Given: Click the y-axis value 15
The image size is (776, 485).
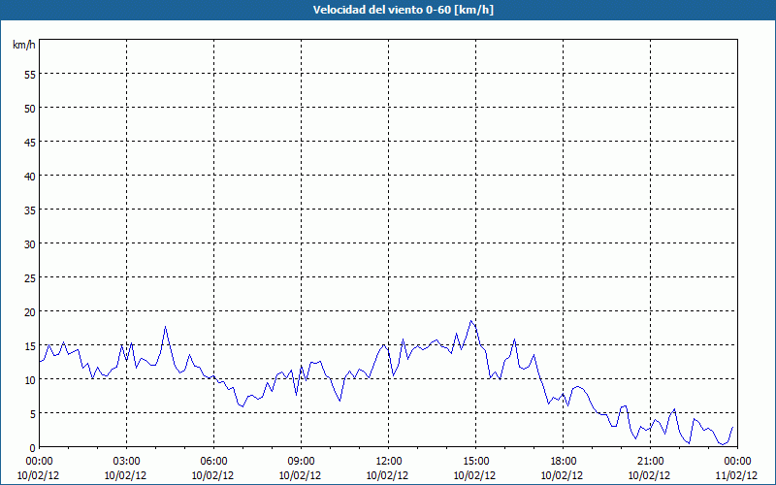Looking at the screenshot, I should pos(30,346).
